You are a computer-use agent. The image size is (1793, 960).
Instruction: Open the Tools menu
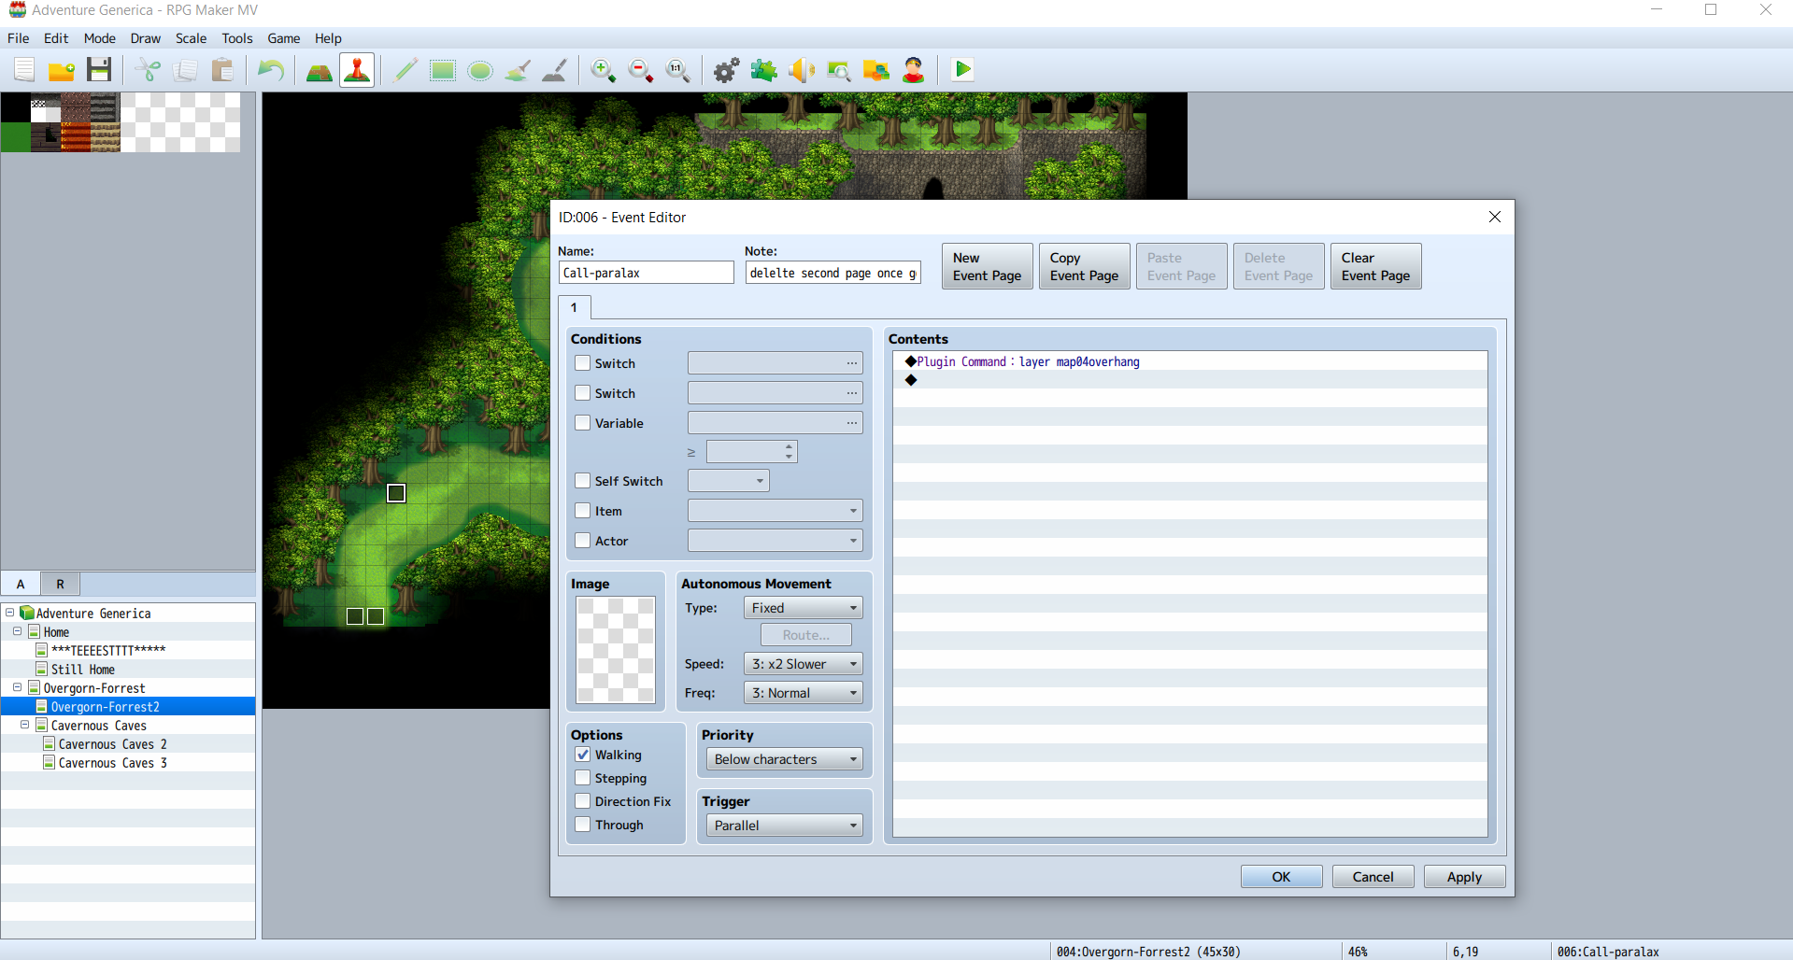237,38
